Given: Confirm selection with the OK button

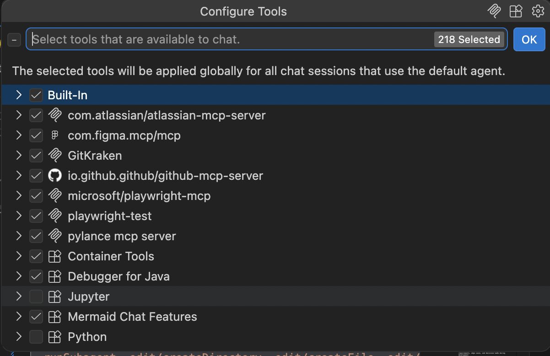Looking at the screenshot, I should 529,39.
